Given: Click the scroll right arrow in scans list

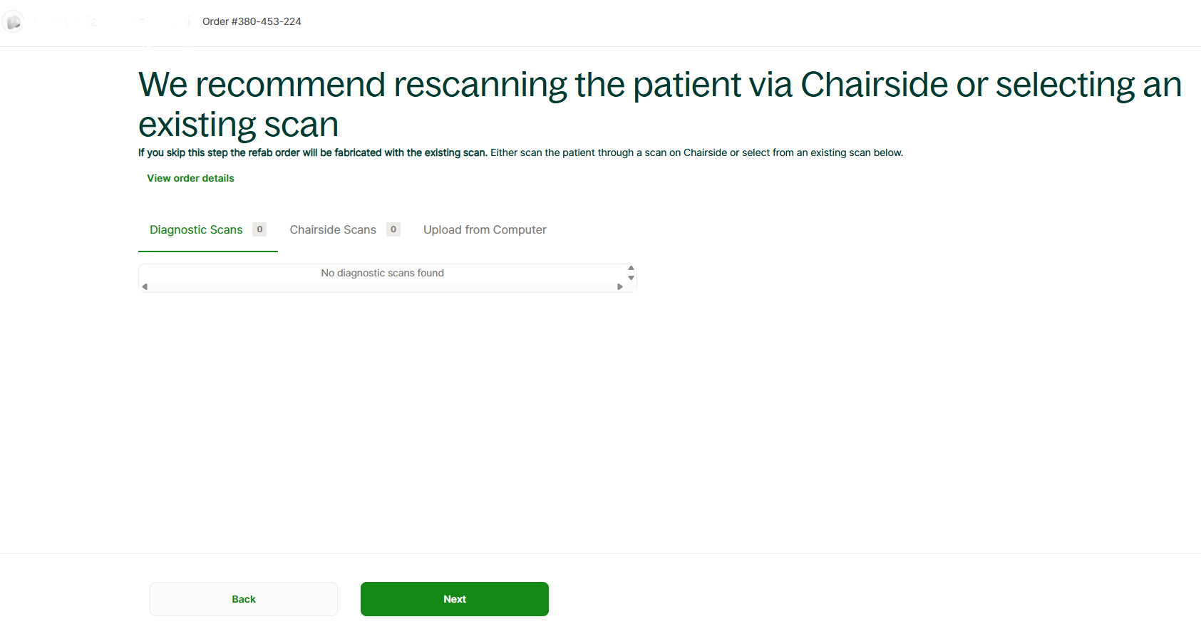Looking at the screenshot, I should click(x=620, y=287).
